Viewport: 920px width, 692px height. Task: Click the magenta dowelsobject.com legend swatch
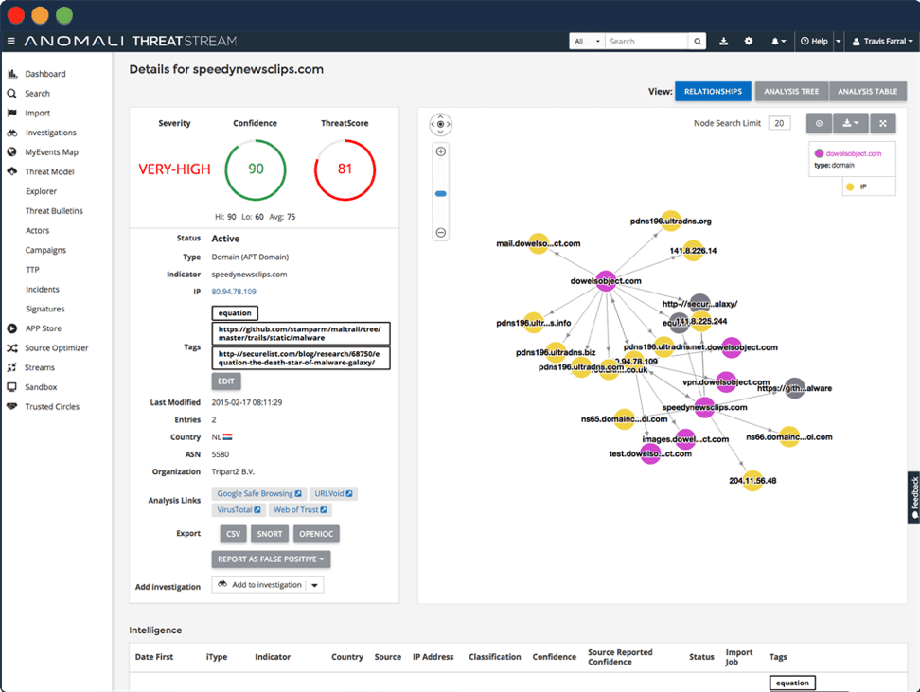(x=819, y=153)
